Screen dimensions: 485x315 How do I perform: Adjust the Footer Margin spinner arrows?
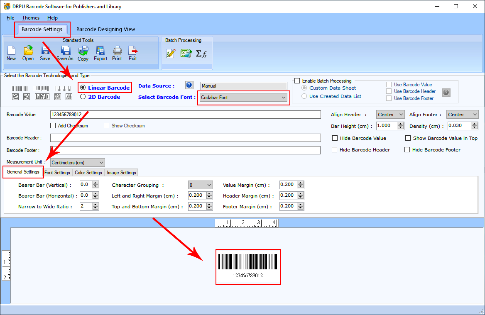coord(301,206)
